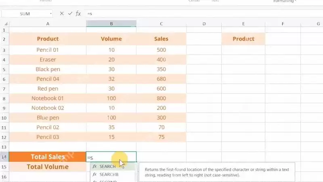Click the Total Volume label cell
Viewport: 323px width, 182px height.
[x=48, y=167]
